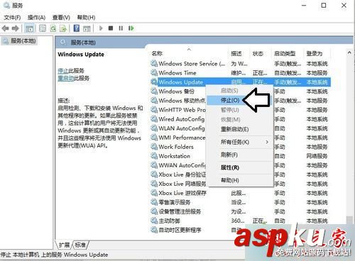Sort by the 登录为 column header
This screenshot has height=261, width=355.
(317, 53)
